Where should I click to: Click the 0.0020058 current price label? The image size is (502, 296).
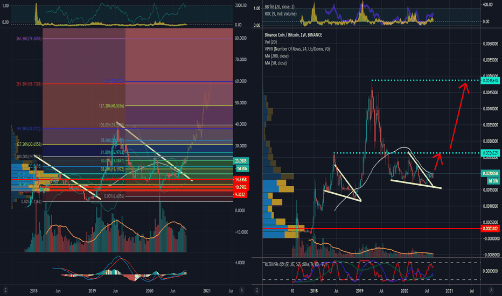[x=490, y=173]
